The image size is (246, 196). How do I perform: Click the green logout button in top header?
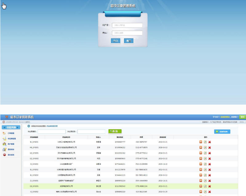(x=243, y=117)
